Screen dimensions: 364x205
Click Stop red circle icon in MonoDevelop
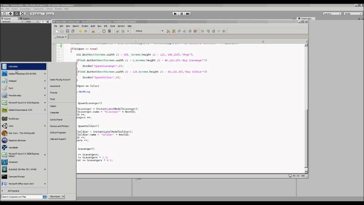point(195,31)
